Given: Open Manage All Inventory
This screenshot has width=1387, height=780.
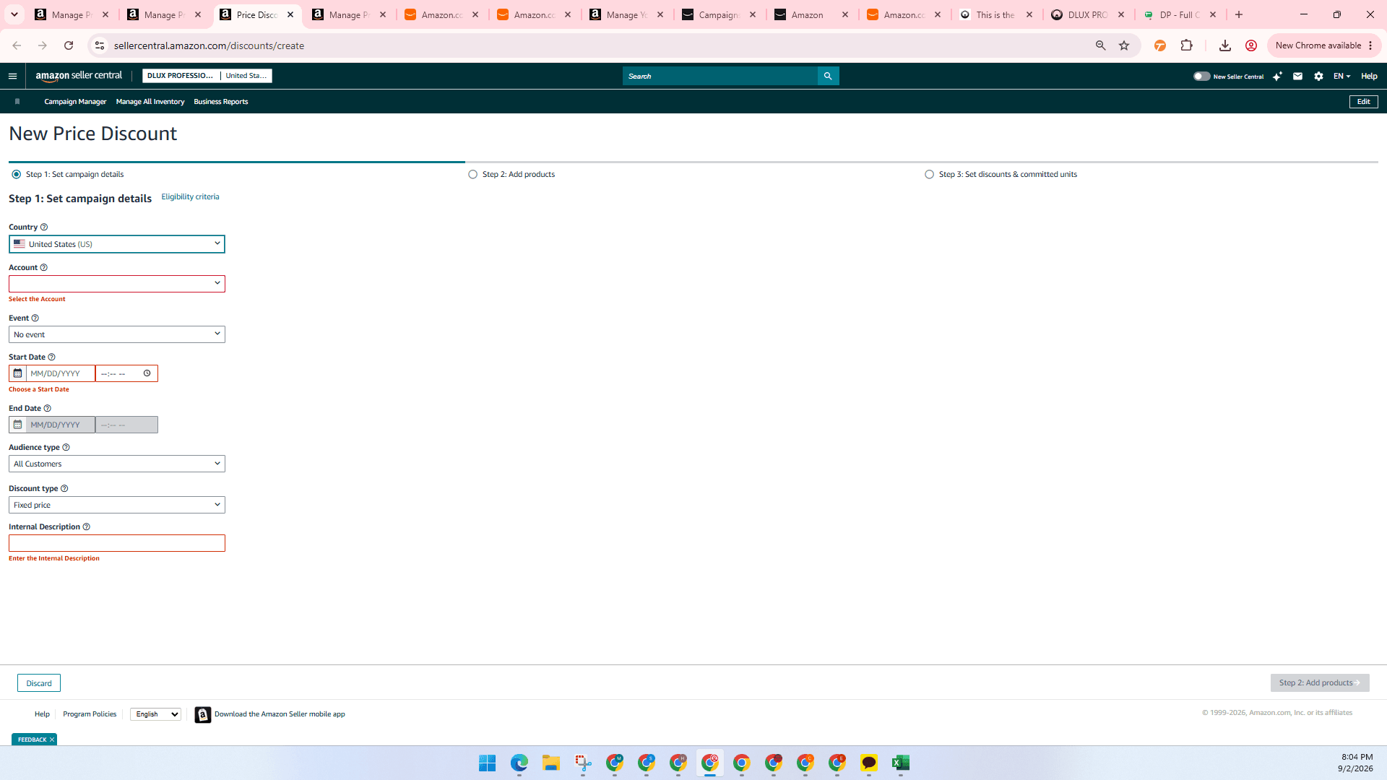Looking at the screenshot, I should (150, 102).
